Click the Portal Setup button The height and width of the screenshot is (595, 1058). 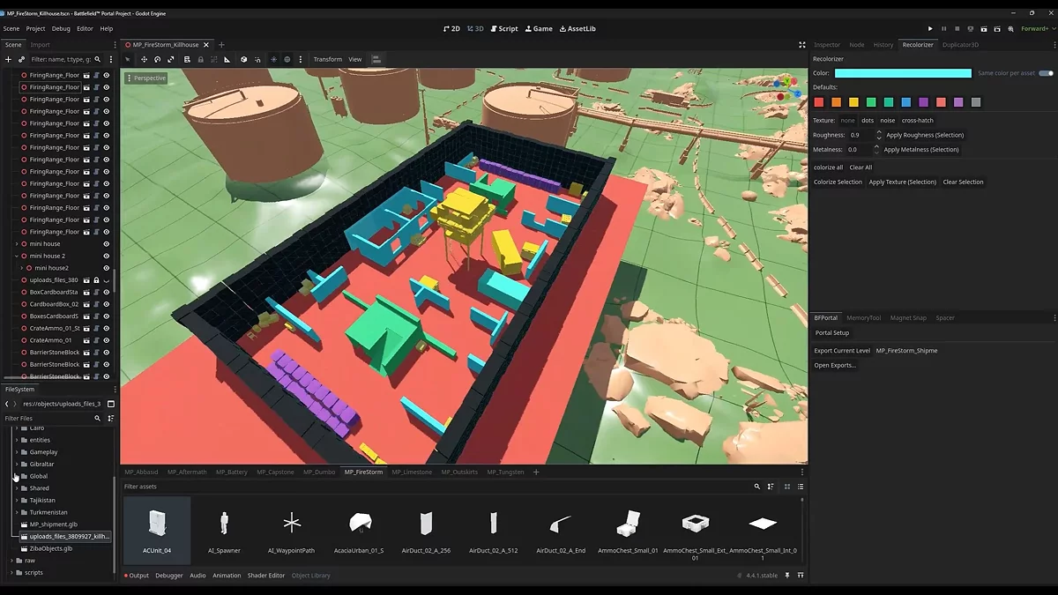coord(831,333)
